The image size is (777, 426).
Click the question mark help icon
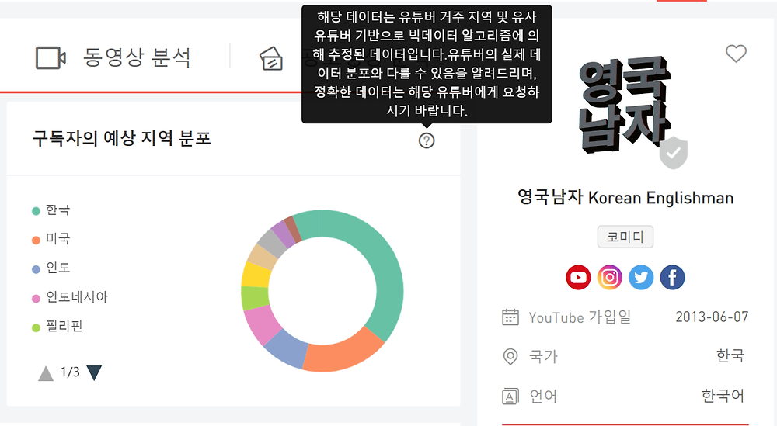(x=427, y=140)
